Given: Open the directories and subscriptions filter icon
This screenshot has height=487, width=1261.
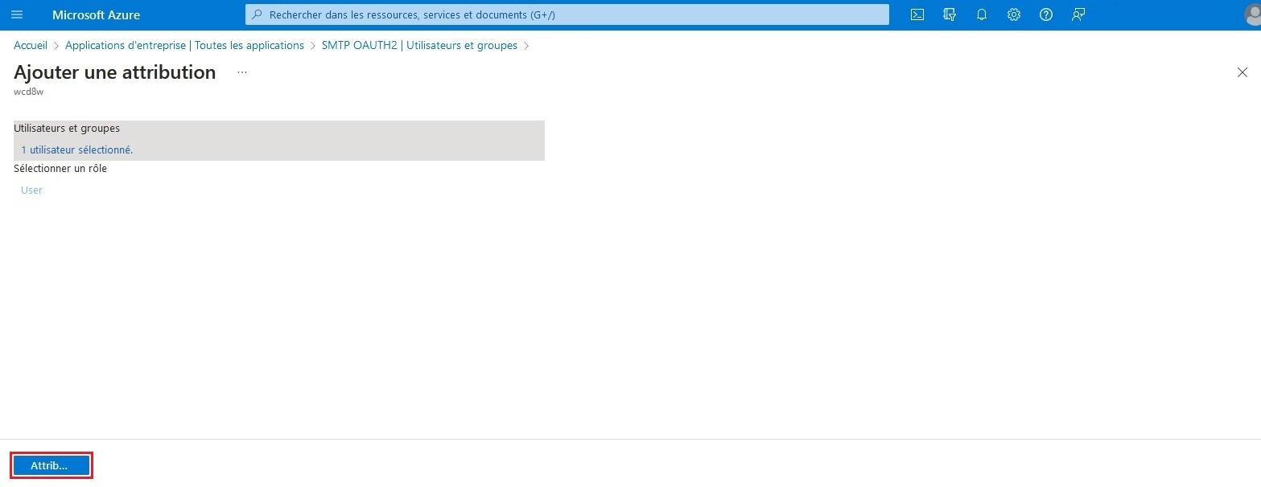Looking at the screenshot, I should coord(950,14).
